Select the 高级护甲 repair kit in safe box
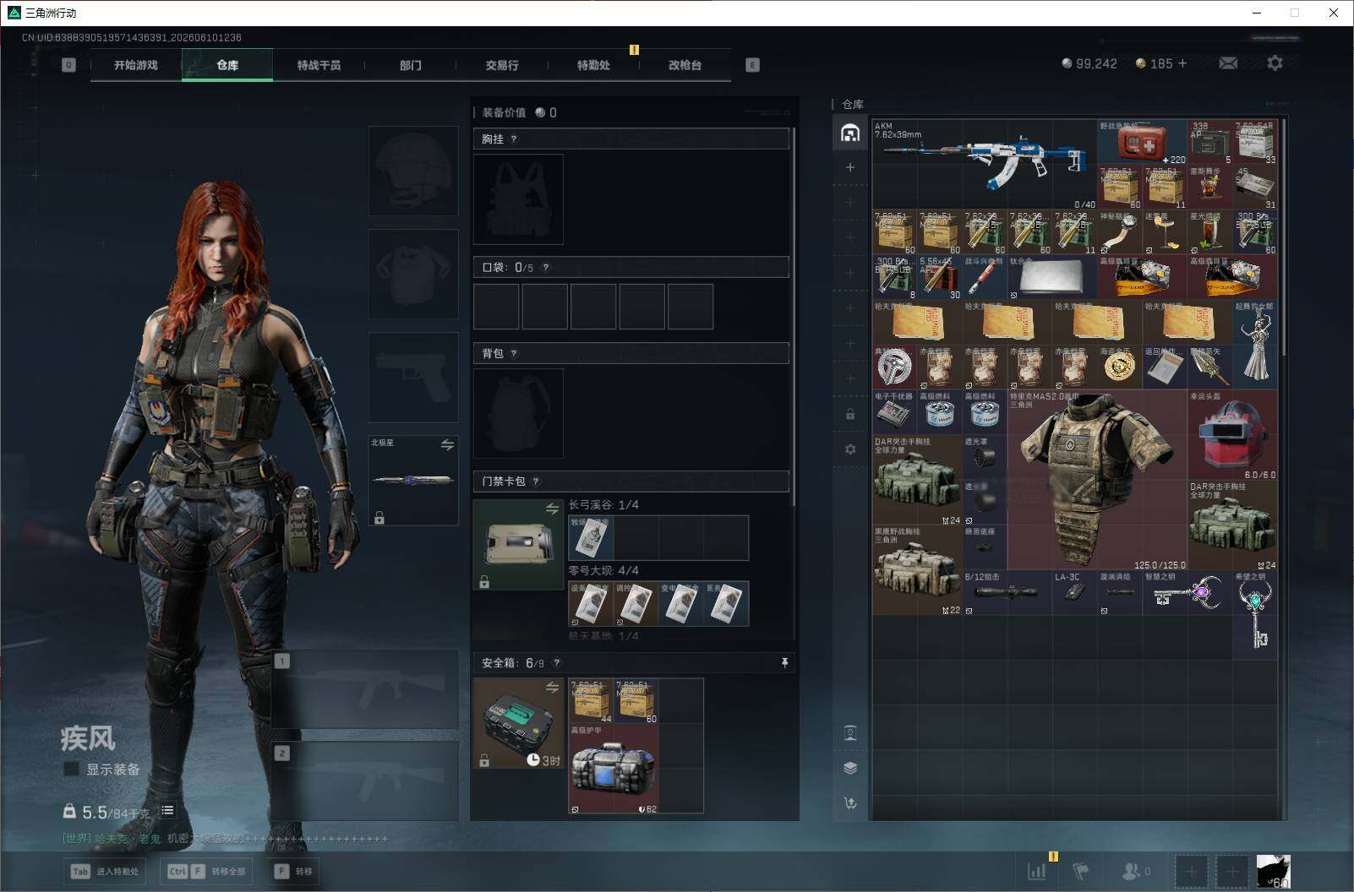The height and width of the screenshot is (892, 1354). (614, 769)
